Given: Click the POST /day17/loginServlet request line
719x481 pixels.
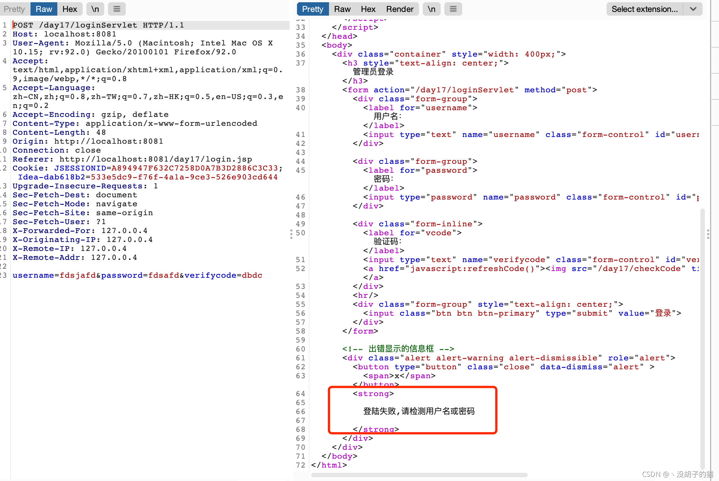Looking at the screenshot, I should coord(98,25).
